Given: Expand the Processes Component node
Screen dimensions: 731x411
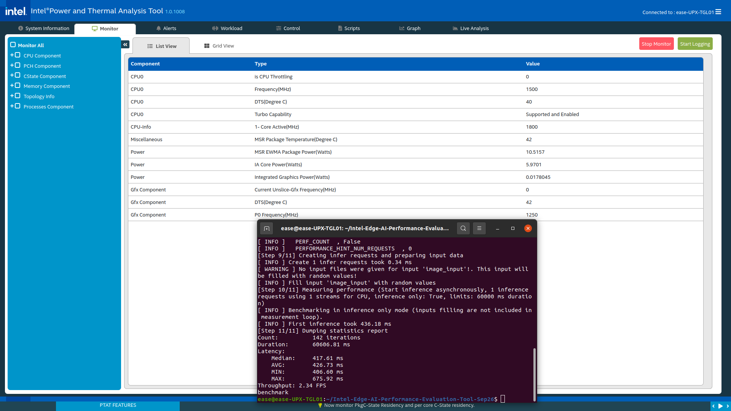Looking at the screenshot, I should point(12,106).
